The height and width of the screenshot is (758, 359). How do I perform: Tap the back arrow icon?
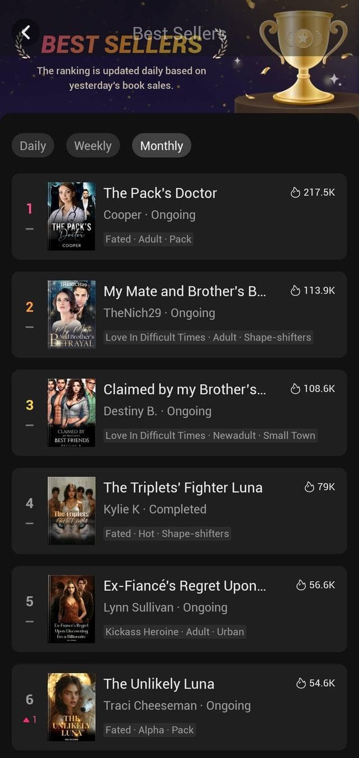pyautogui.click(x=26, y=33)
